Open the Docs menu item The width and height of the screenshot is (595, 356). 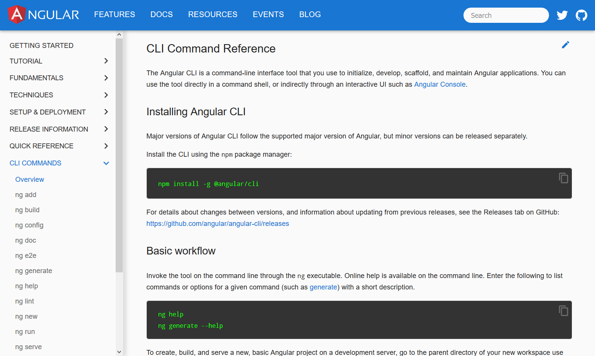[x=162, y=14]
